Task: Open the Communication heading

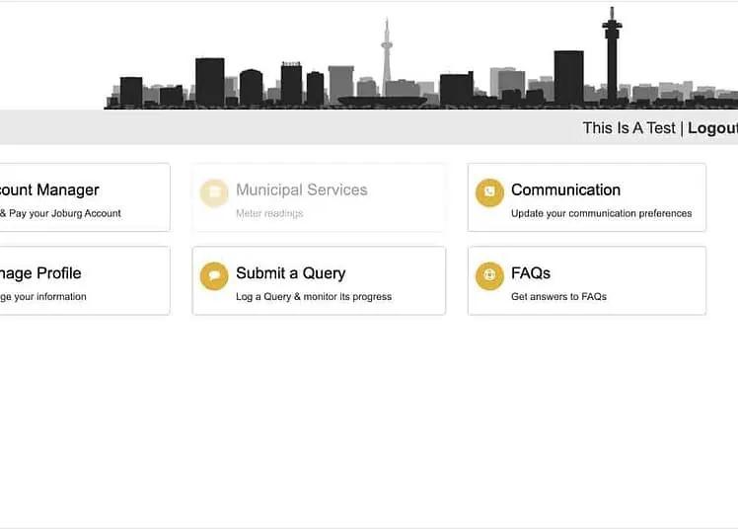Action: pos(565,189)
